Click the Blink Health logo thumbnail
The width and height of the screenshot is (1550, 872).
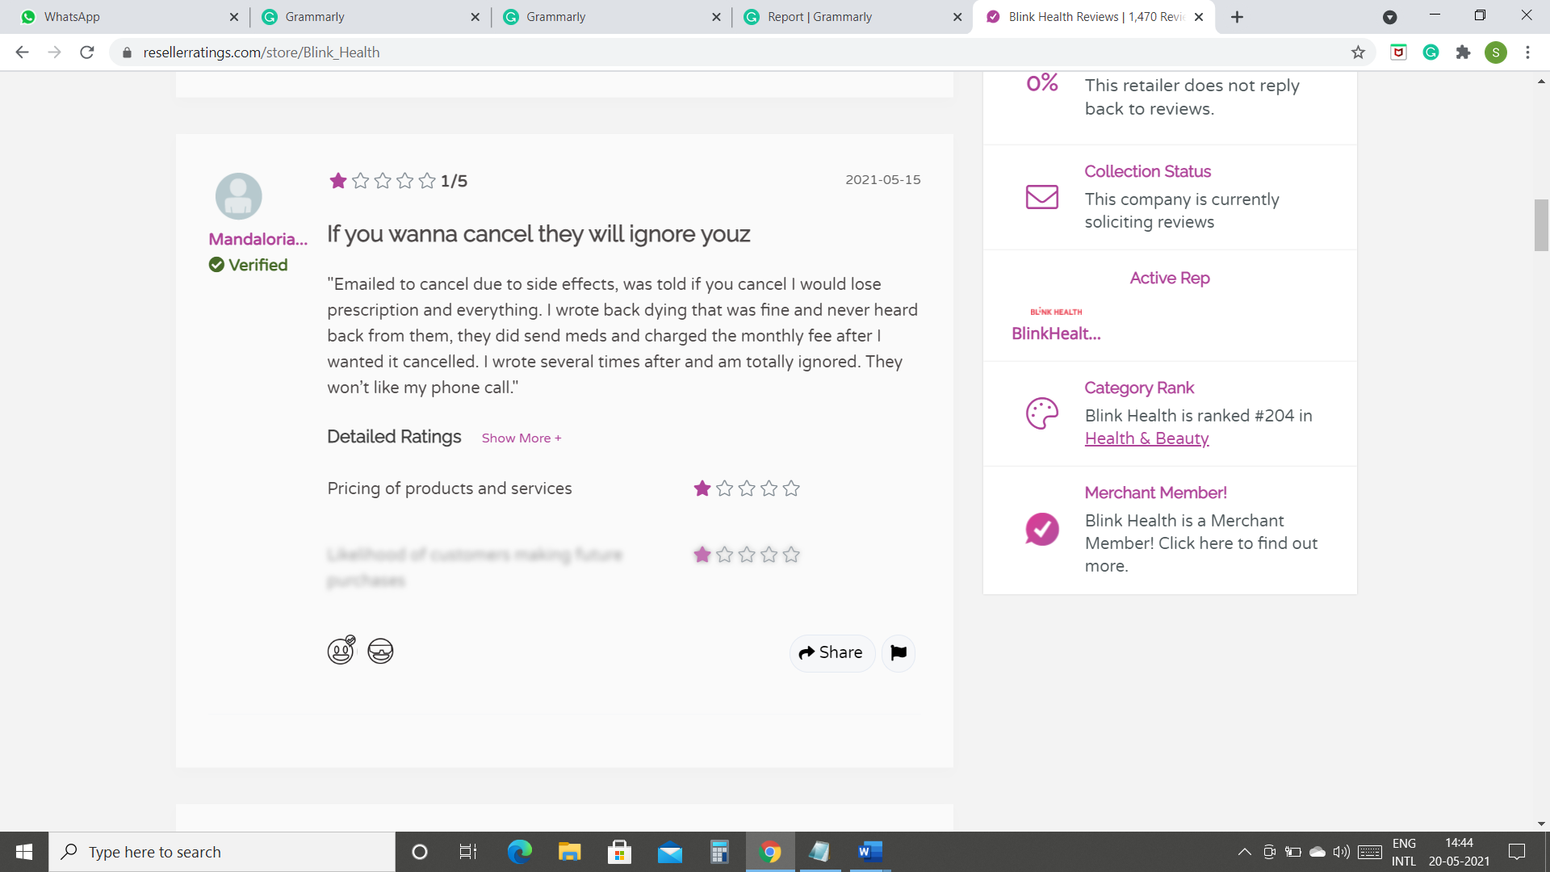point(1056,312)
